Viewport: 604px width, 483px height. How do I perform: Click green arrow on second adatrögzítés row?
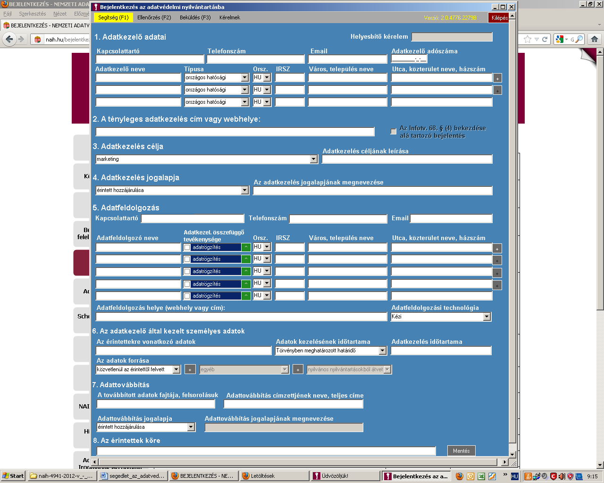[246, 259]
